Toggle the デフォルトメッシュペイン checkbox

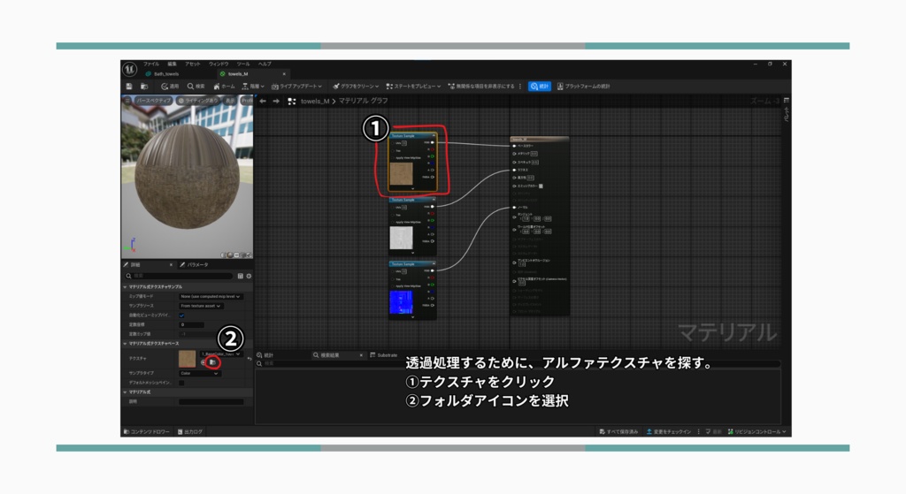pos(182,383)
